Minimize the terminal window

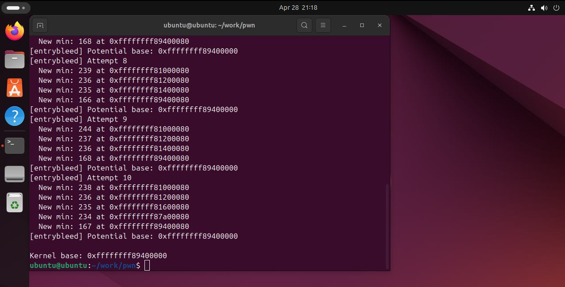pos(344,25)
